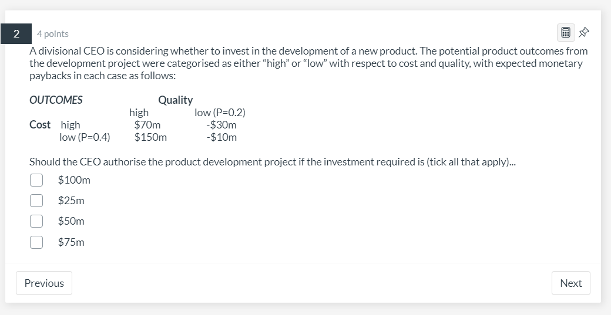Tick the $25m checkbox square
The height and width of the screenshot is (315, 611).
[36, 201]
